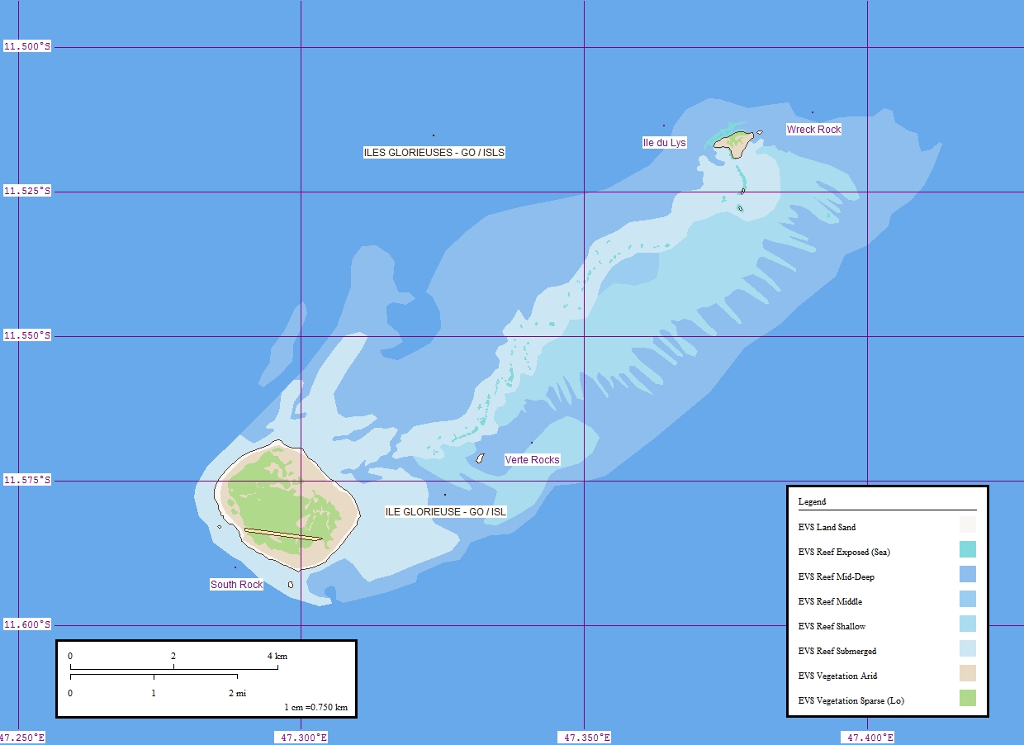Viewport: 1024px width, 745px height.
Task: Click the Verte Rocks label
Action: pos(533,460)
